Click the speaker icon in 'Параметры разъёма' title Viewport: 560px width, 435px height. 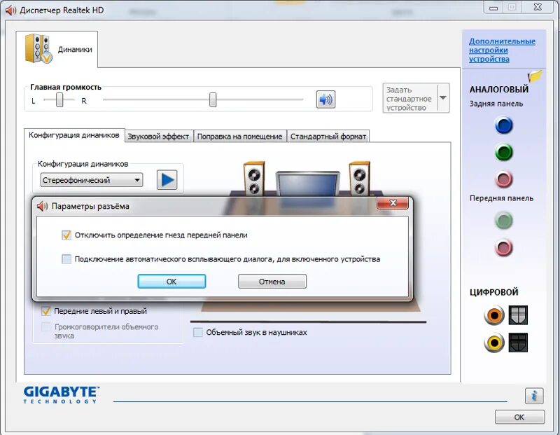point(42,206)
